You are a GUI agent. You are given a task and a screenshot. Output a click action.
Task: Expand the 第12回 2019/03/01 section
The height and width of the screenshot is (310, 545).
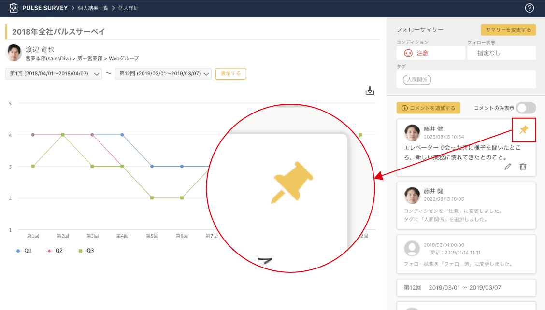[466, 288]
